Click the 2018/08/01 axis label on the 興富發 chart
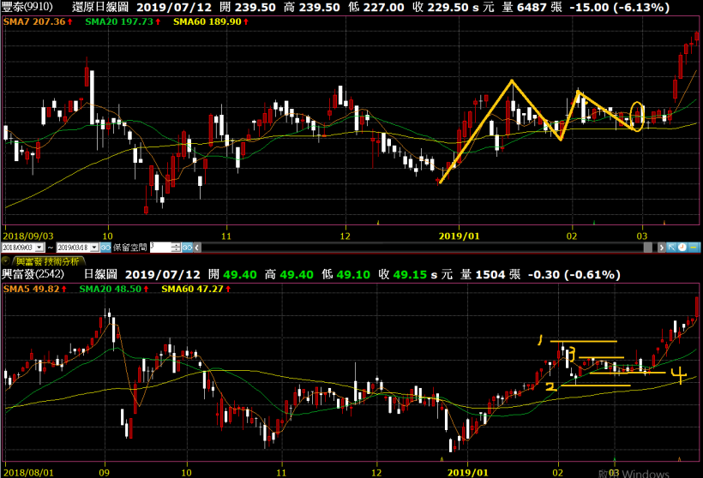 pyautogui.click(x=28, y=473)
